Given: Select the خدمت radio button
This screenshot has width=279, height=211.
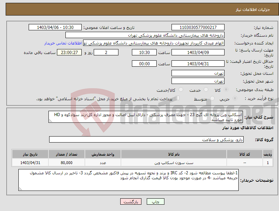Looking at the screenshot, I should tap(206, 90).
